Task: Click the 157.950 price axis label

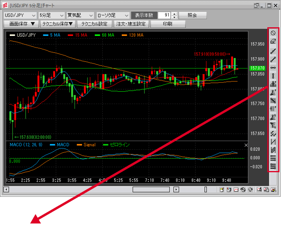Action: (257, 44)
